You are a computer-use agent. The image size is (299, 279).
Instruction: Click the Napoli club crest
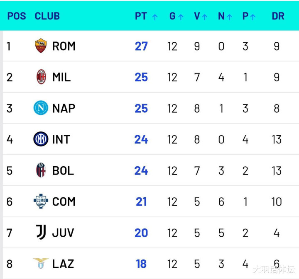coord(41,108)
